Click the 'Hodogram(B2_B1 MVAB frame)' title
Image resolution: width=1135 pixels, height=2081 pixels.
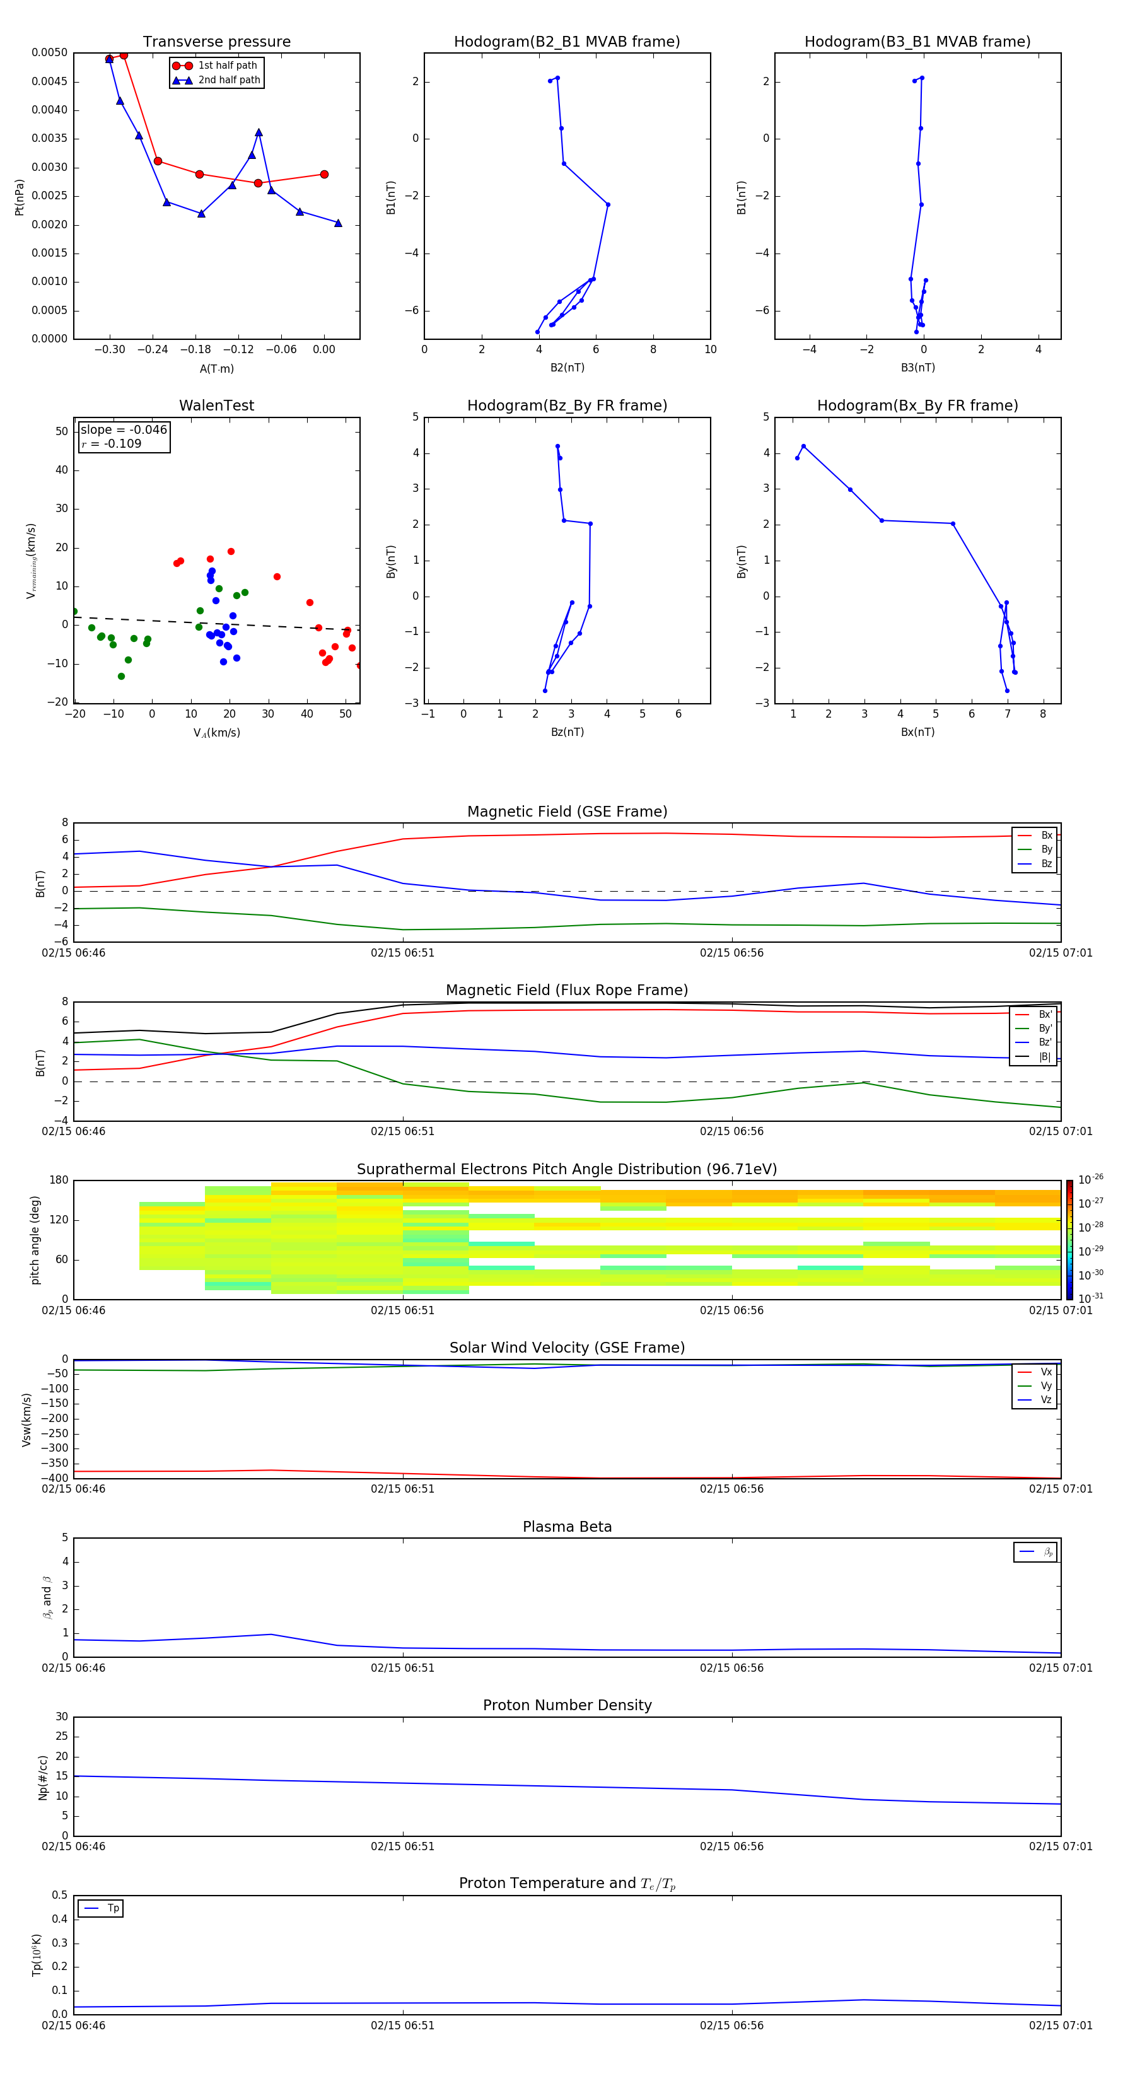[567, 42]
